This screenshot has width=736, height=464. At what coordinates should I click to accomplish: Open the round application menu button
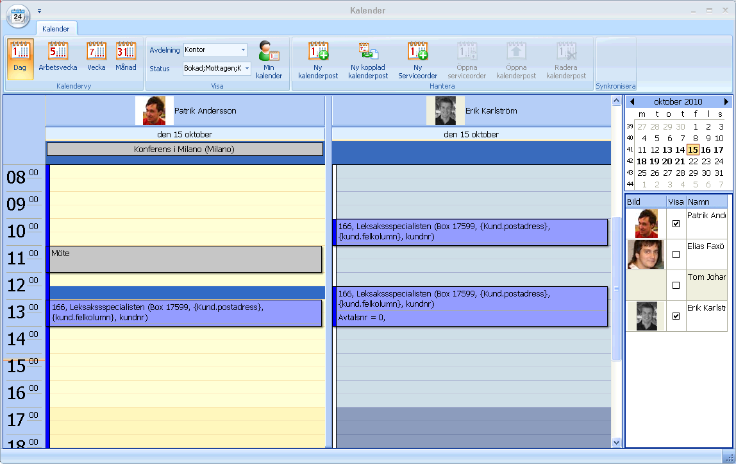tap(18, 16)
